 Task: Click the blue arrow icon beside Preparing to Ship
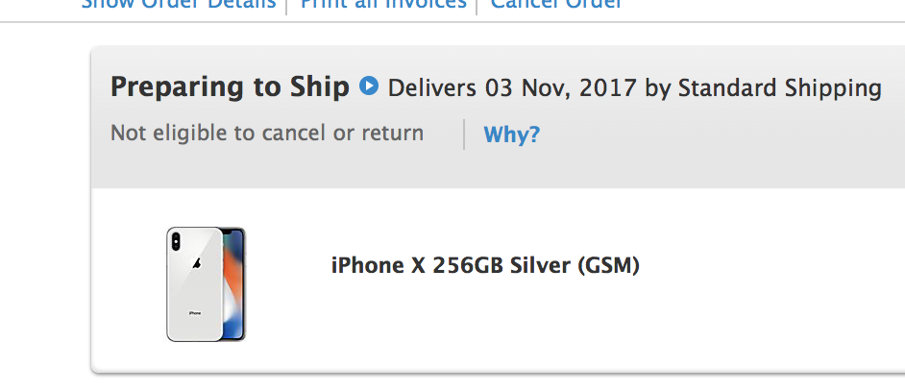click(x=368, y=87)
